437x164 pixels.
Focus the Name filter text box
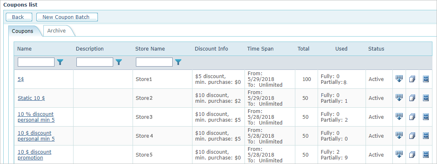(36, 62)
